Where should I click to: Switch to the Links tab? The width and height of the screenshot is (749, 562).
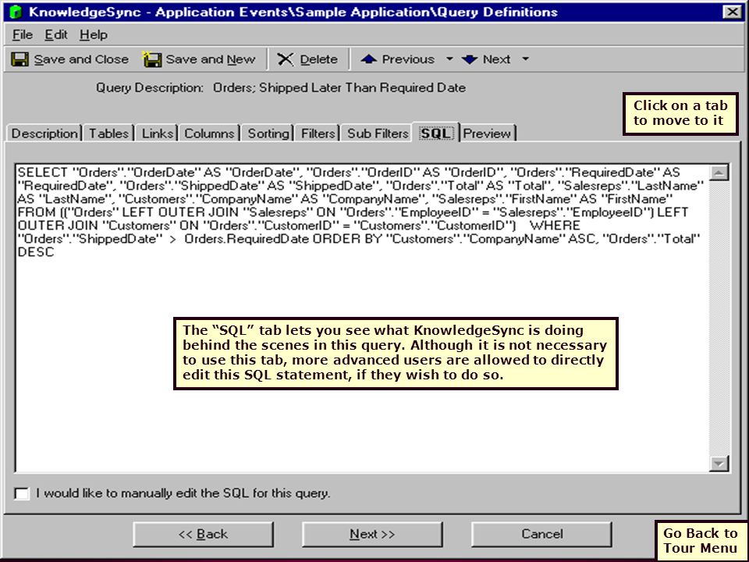click(x=157, y=133)
